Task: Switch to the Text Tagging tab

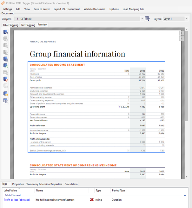Action: (28, 25)
